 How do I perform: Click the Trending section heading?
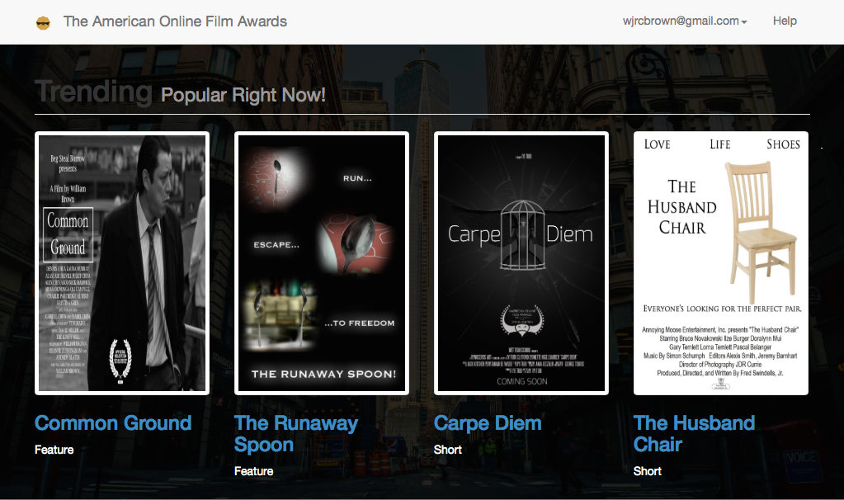(x=93, y=92)
